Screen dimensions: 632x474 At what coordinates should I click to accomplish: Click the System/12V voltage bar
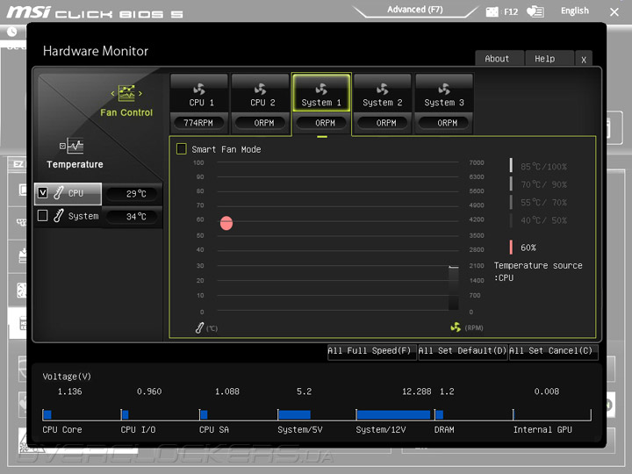[393, 414]
